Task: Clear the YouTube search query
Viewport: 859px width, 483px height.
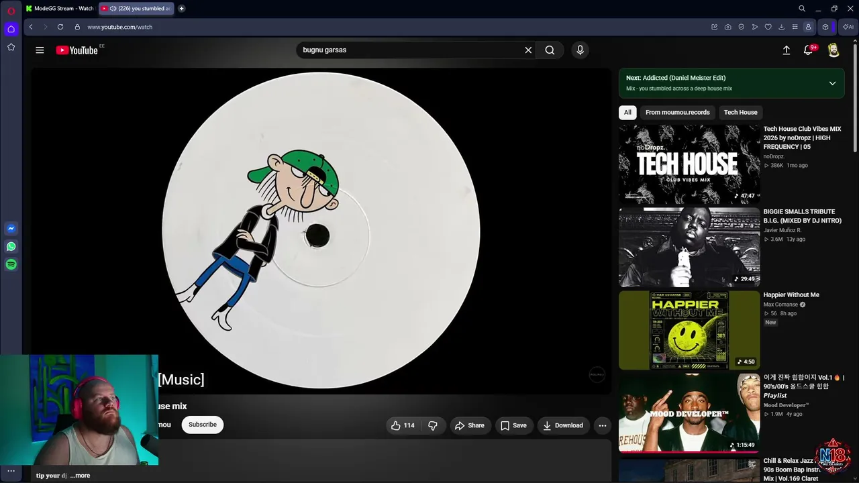Action: 528,50
